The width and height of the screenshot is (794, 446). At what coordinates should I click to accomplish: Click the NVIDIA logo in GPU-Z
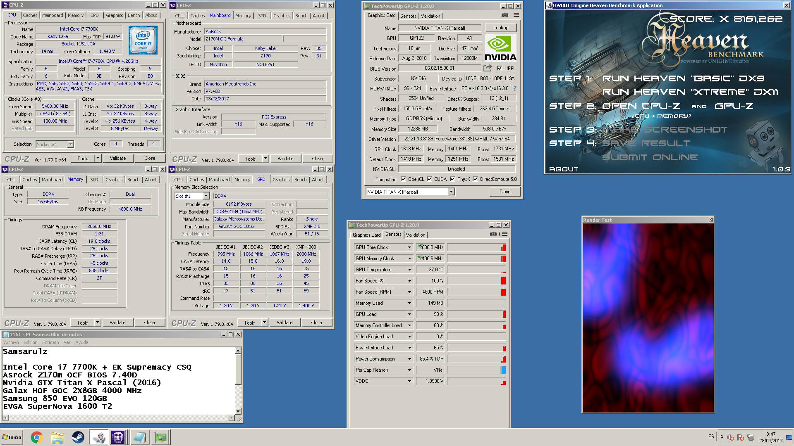coord(500,48)
